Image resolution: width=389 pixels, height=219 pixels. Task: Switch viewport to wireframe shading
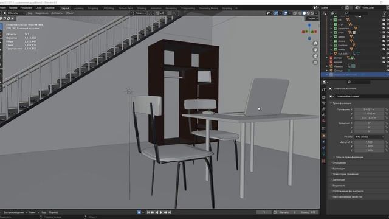[300, 13]
